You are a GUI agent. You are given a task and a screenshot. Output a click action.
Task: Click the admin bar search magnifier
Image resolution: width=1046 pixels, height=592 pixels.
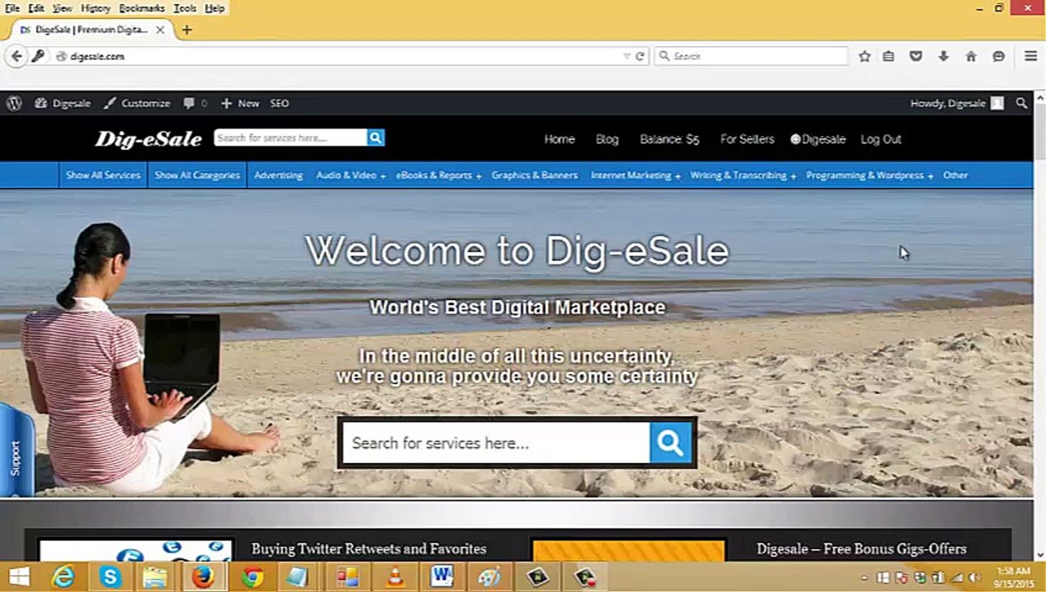1021,103
